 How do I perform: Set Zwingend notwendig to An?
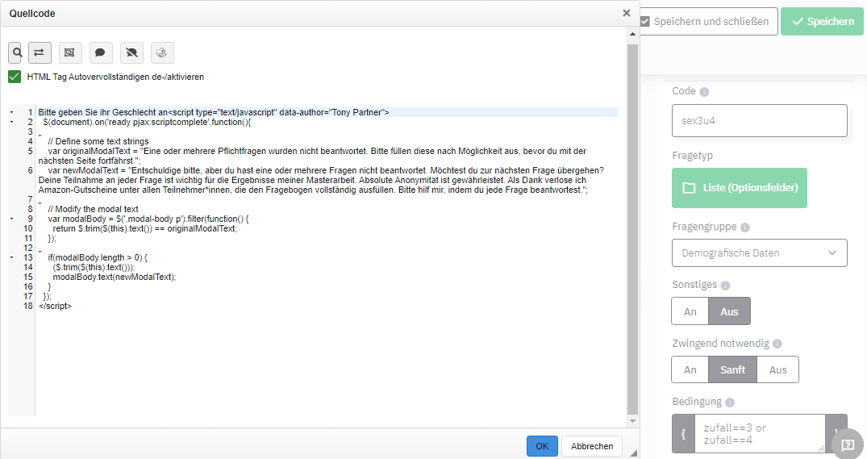click(690, 370)
